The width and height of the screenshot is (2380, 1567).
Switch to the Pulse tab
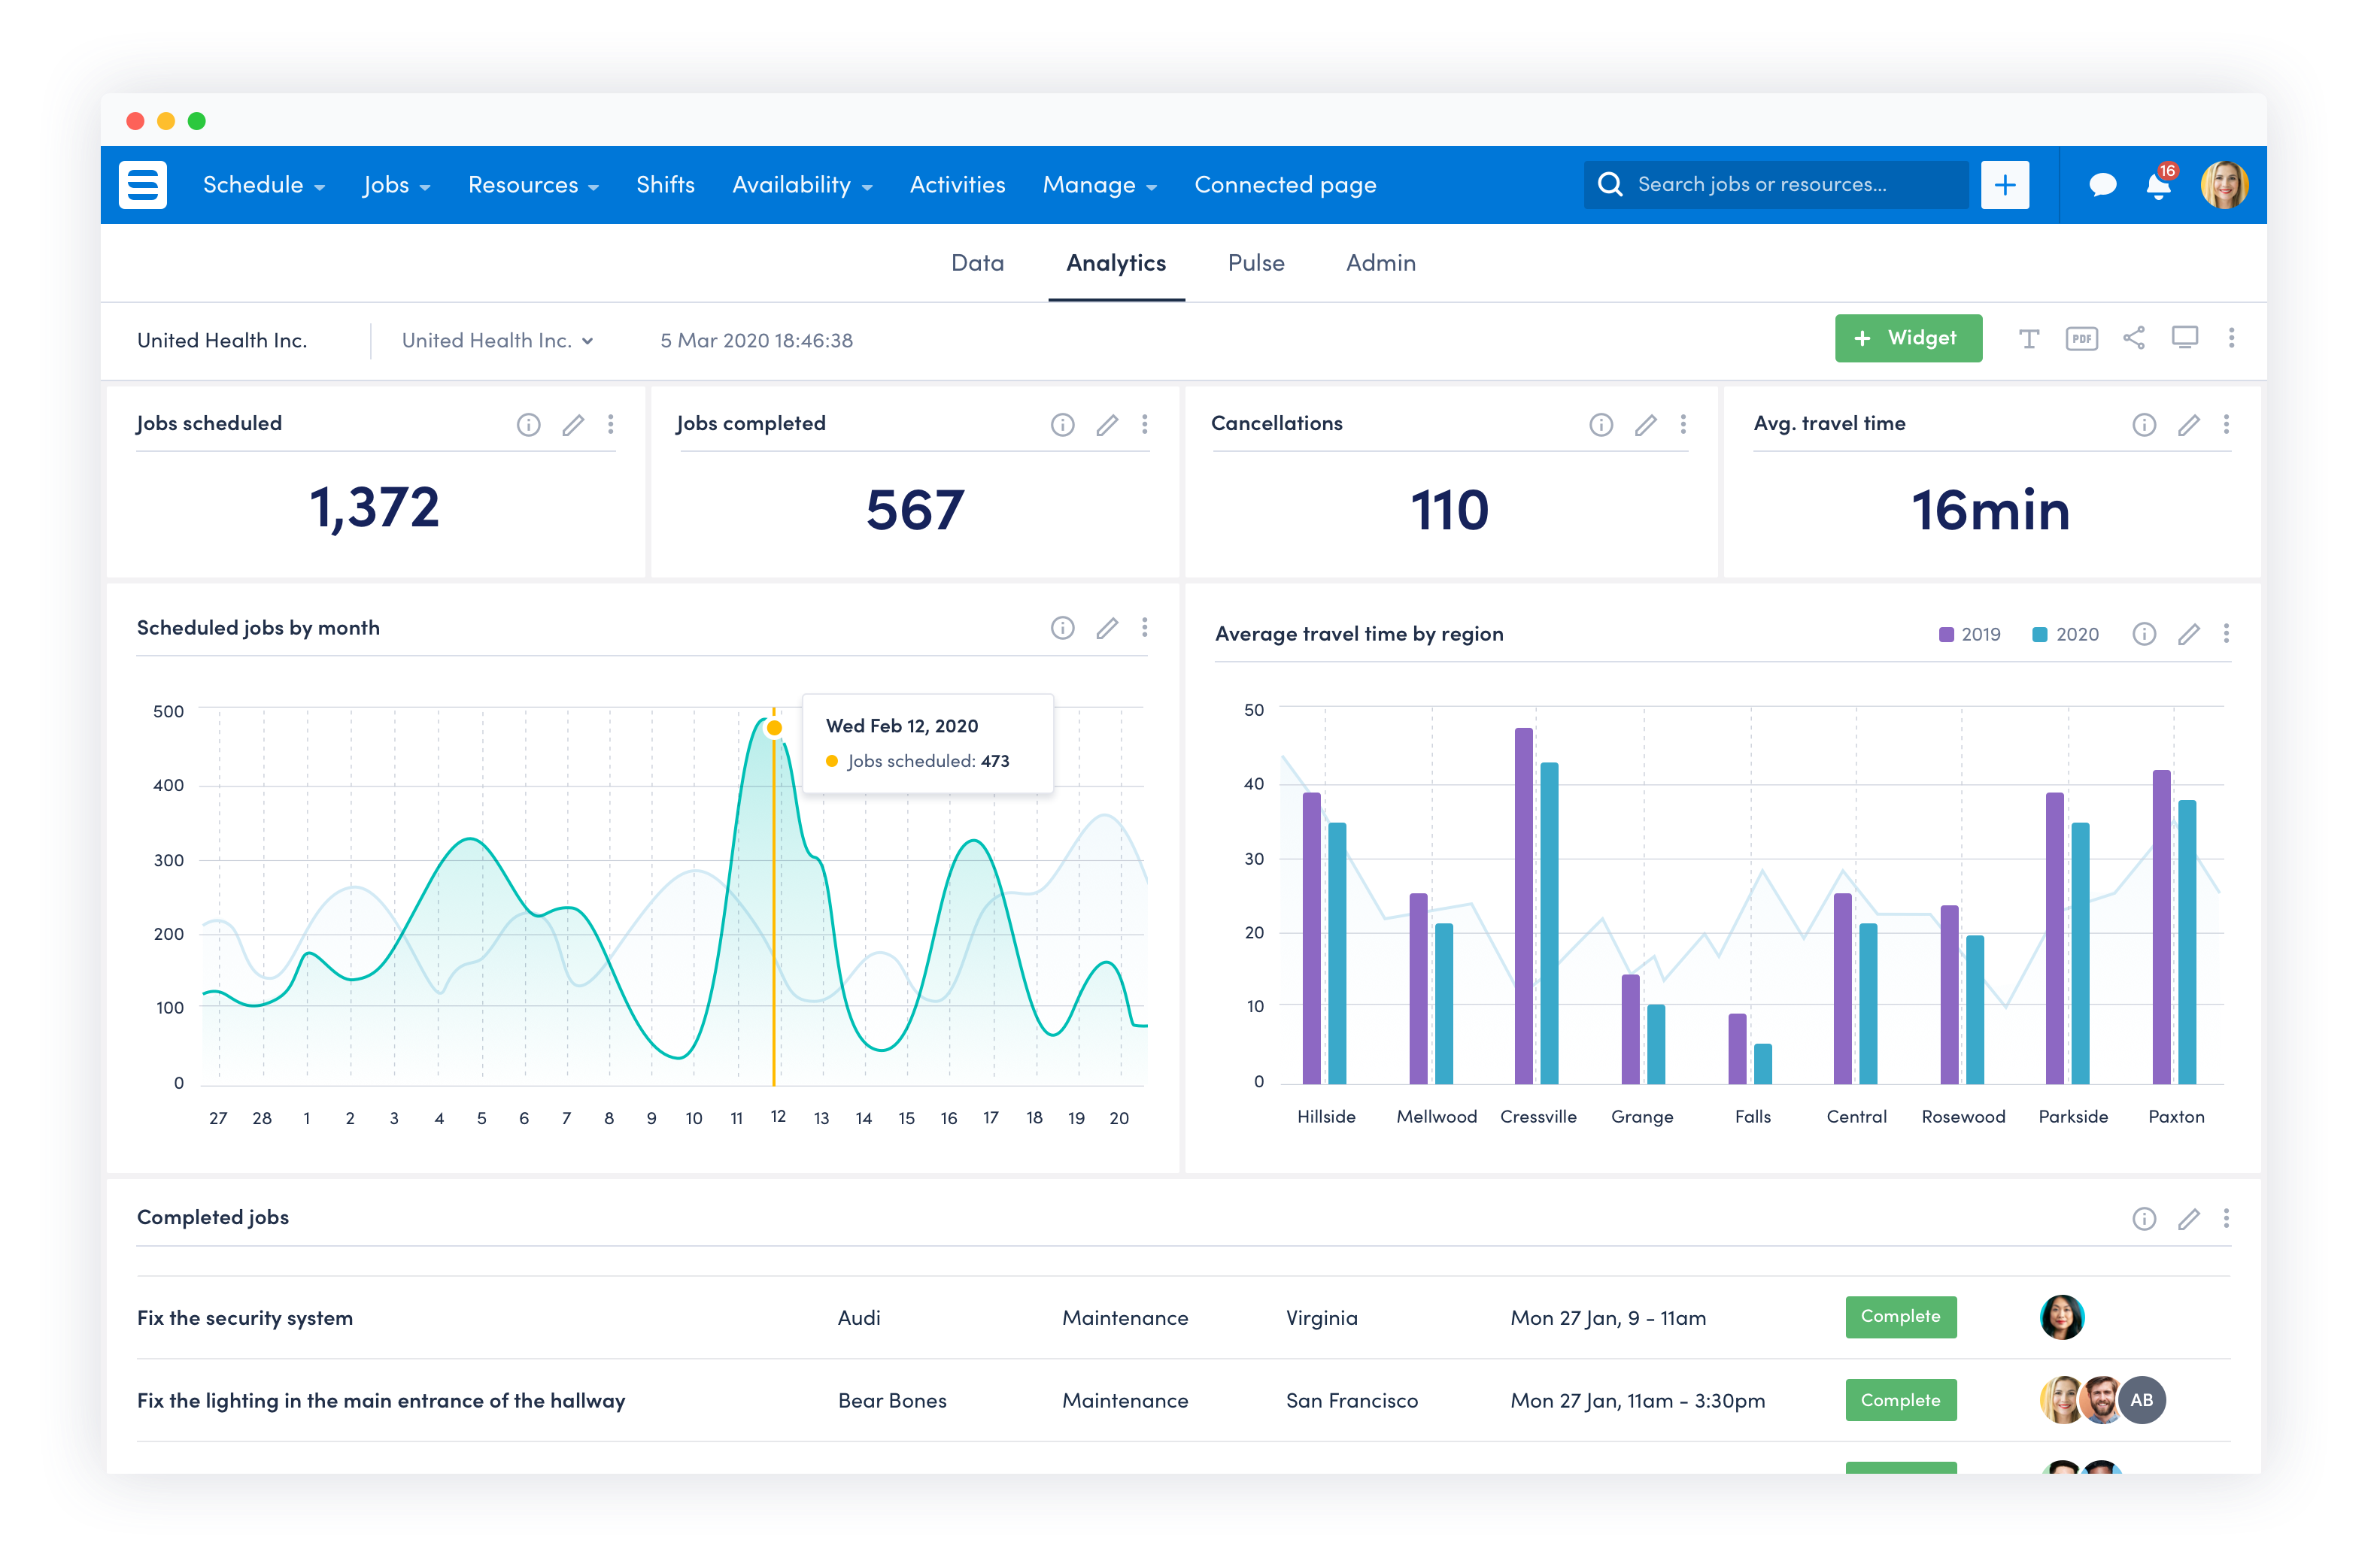(x=1255, y=263)
